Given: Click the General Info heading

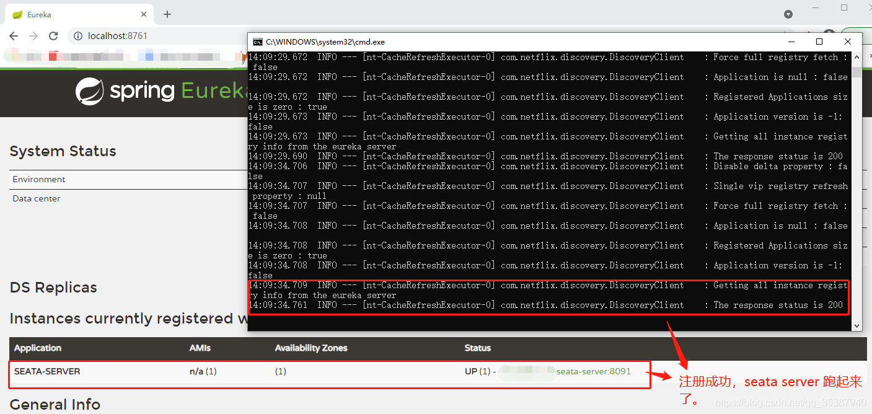Looking at the screenshot, I should [x=55, y=405].
